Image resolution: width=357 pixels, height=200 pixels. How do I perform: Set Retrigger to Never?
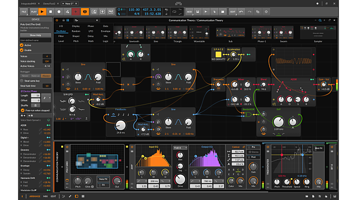[25, 76]
